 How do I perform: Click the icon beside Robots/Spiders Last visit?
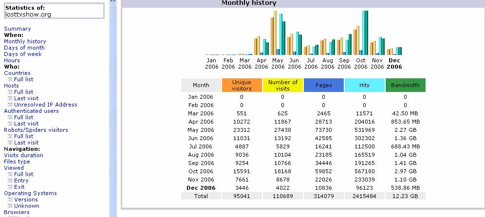click(10, 143)
